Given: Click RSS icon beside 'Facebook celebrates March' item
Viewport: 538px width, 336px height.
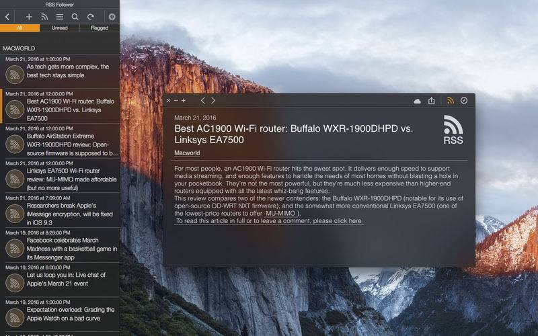Looking at the screenshot, I should click(x=15, y=248).
